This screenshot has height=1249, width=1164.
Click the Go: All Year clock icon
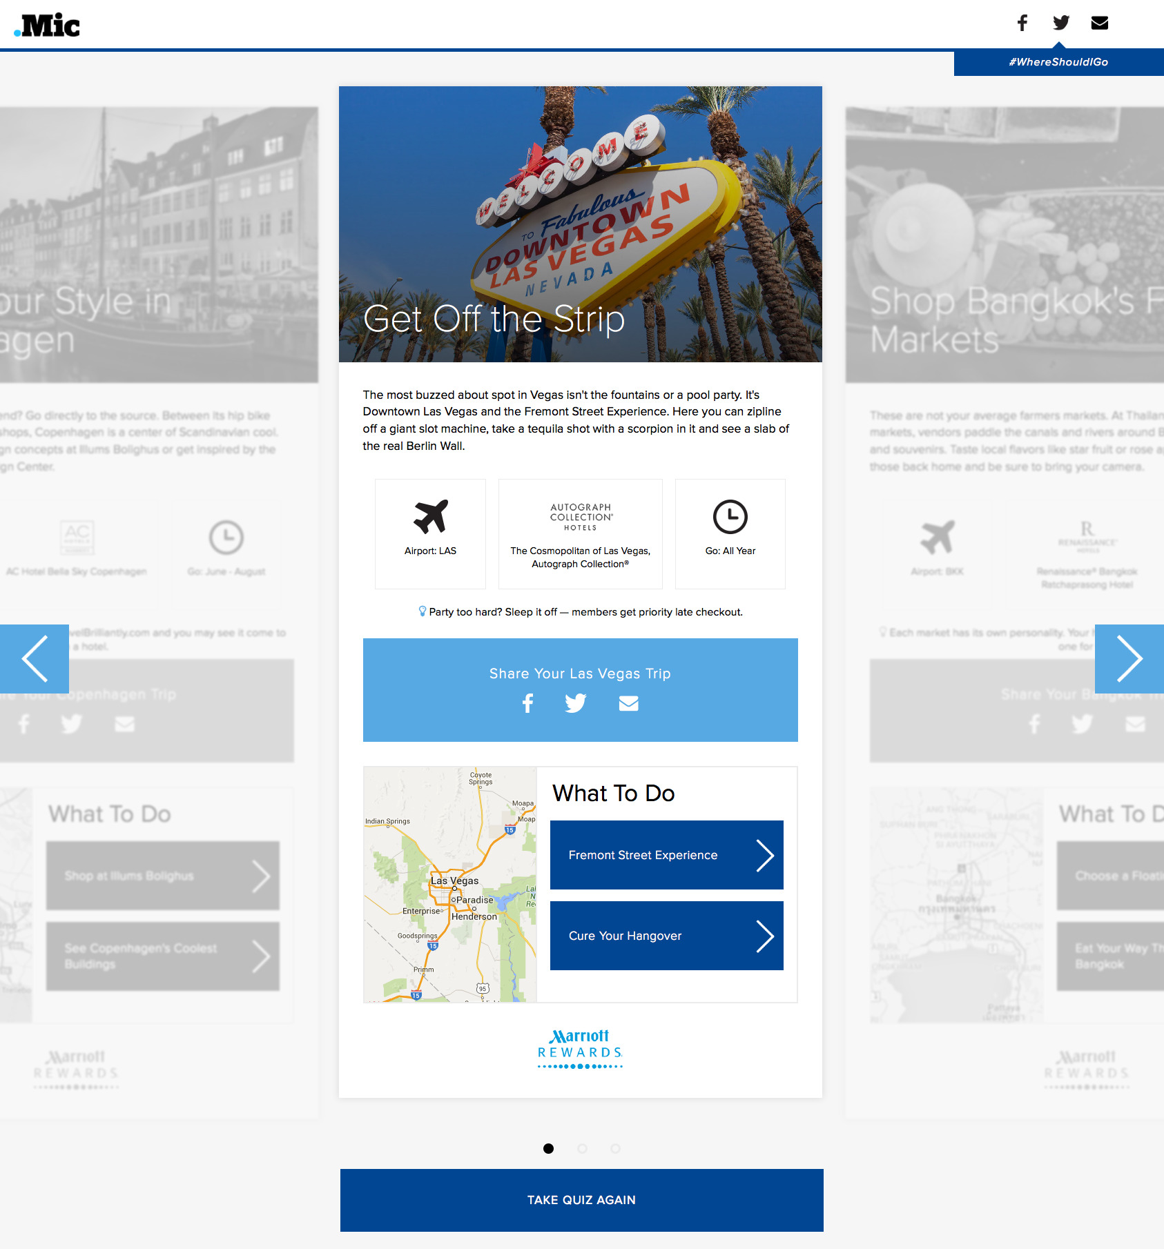pos(730,517)
